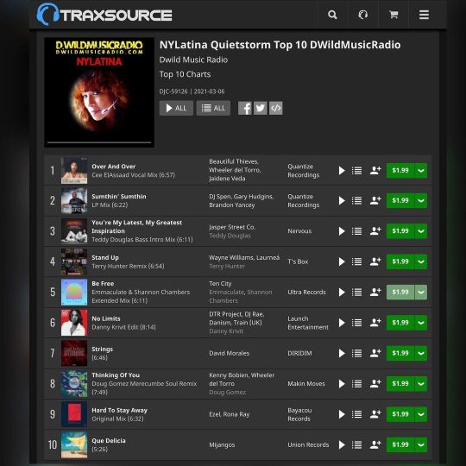Play track No Limits
Viewport: 466px width, 466px height.
pyautogui.click(x=342, y=323)
